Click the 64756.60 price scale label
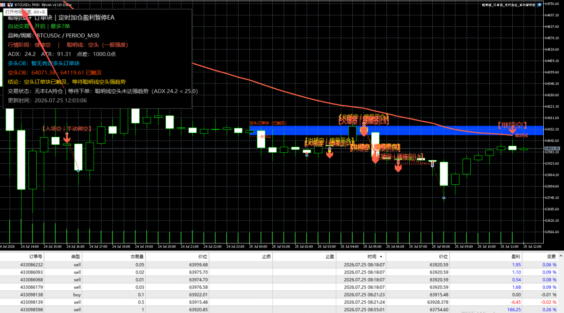Image resolution: width=564 pixels, height=313 pixels. pos(552,4)
